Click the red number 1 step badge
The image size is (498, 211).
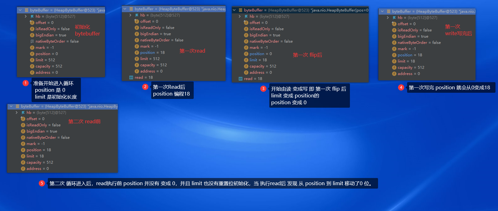click(26, 83)
